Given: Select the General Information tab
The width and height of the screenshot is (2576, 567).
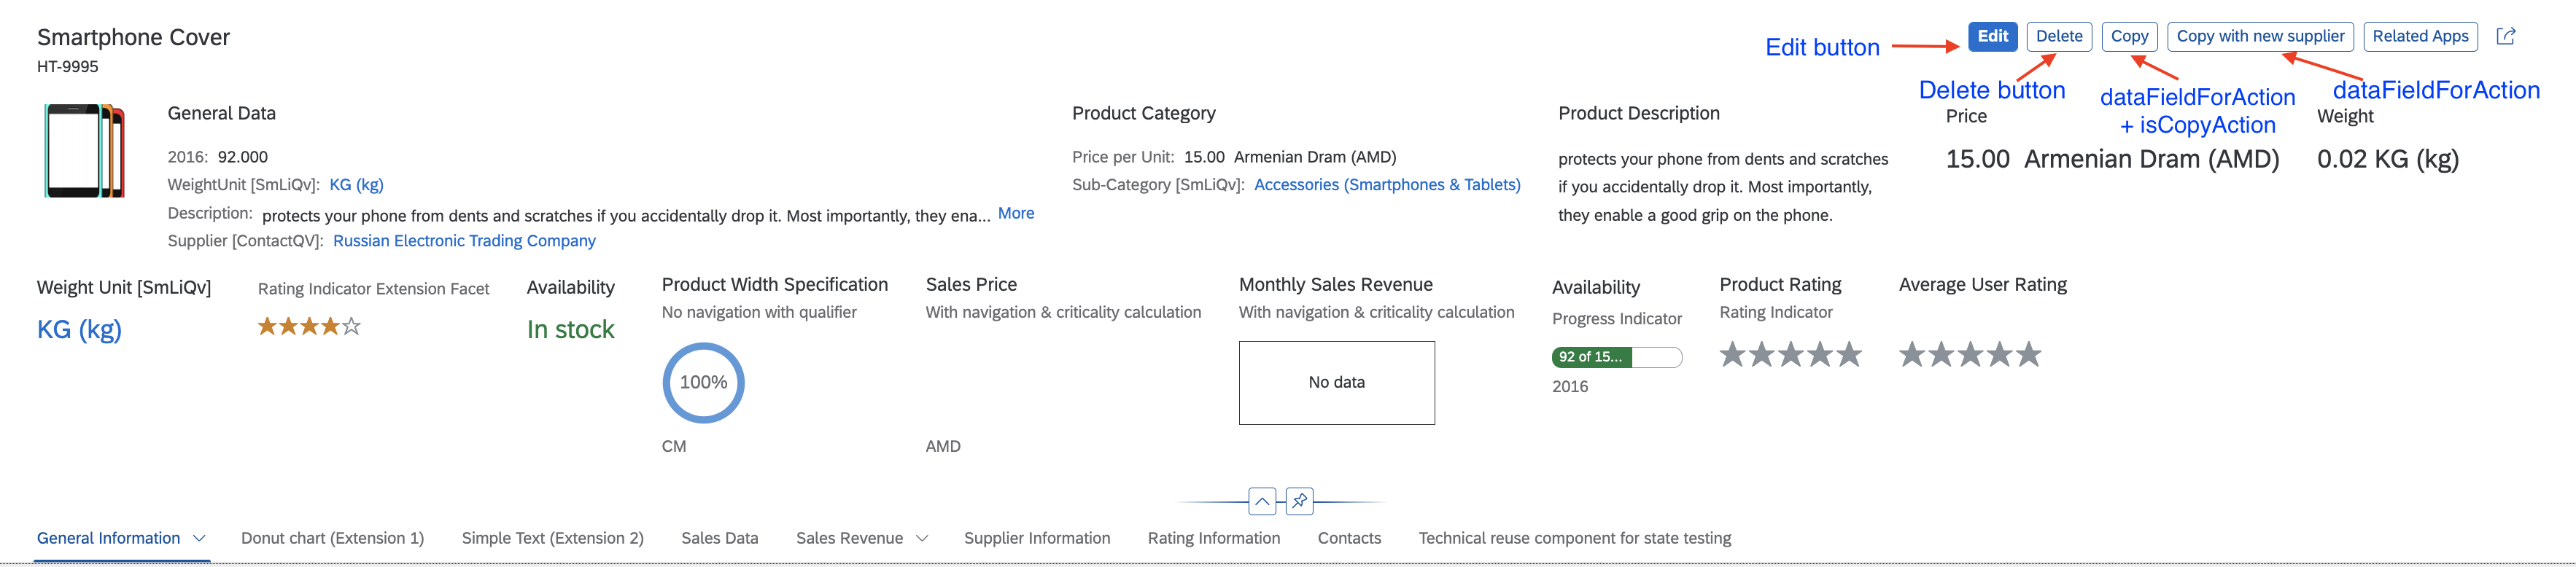Looking at the screenshot, I should coord(108,538).
